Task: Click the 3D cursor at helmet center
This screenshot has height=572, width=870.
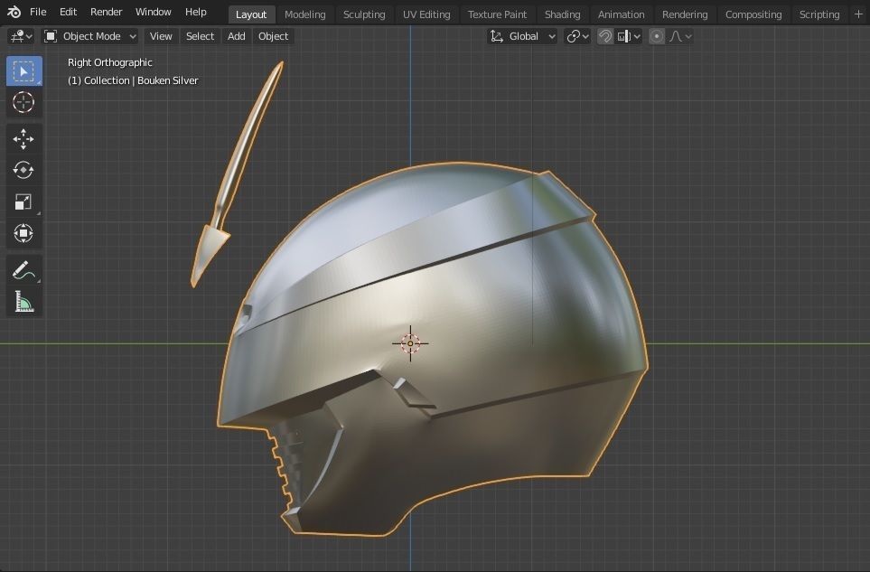Action: [x=410, y=343]
